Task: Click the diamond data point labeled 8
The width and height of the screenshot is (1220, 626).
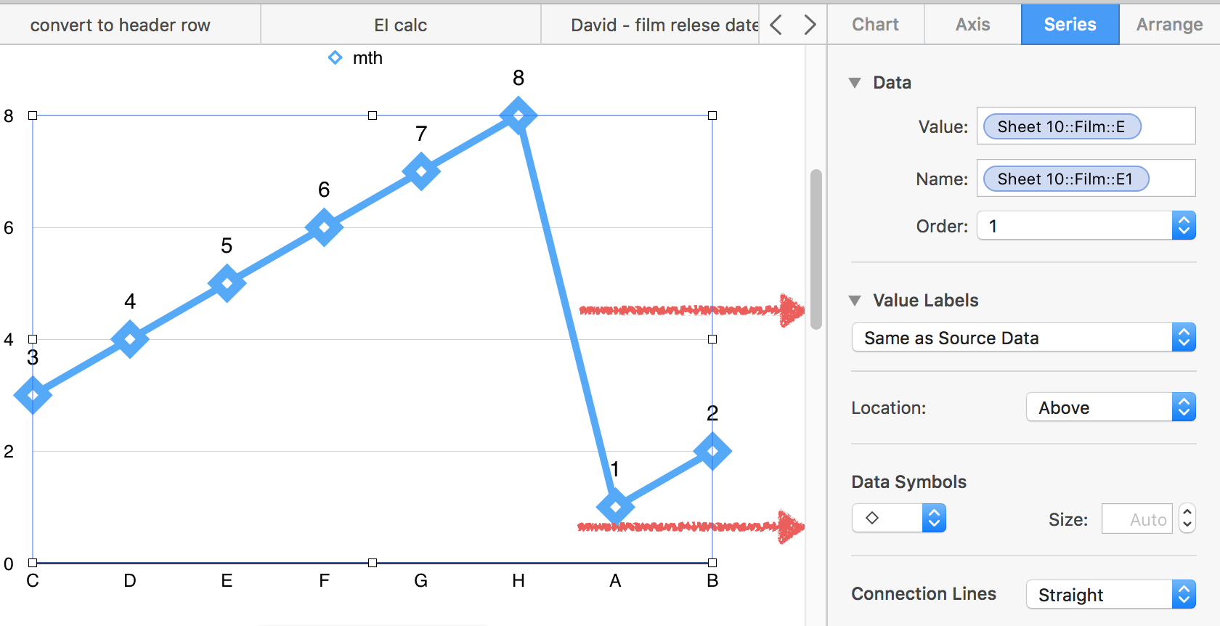Action: [x=518, y=115]
